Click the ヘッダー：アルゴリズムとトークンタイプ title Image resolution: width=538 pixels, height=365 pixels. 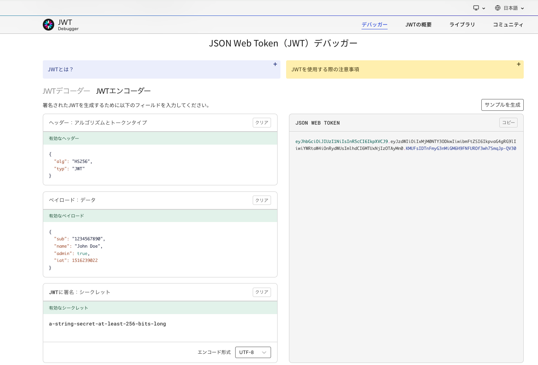98,123
